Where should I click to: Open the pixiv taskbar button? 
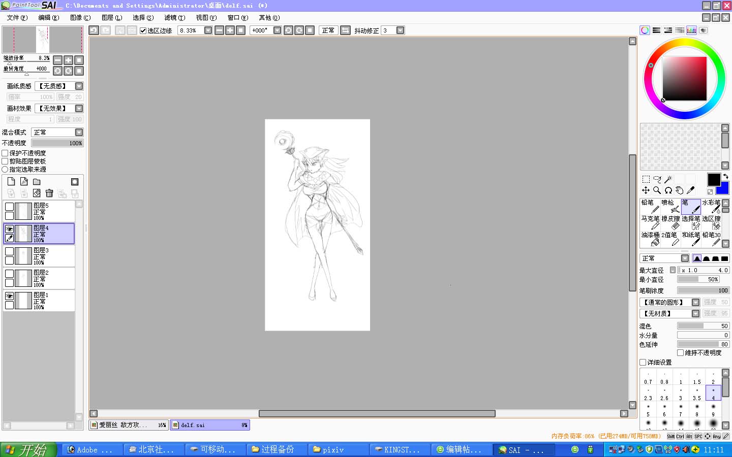[x=338, y=449]
